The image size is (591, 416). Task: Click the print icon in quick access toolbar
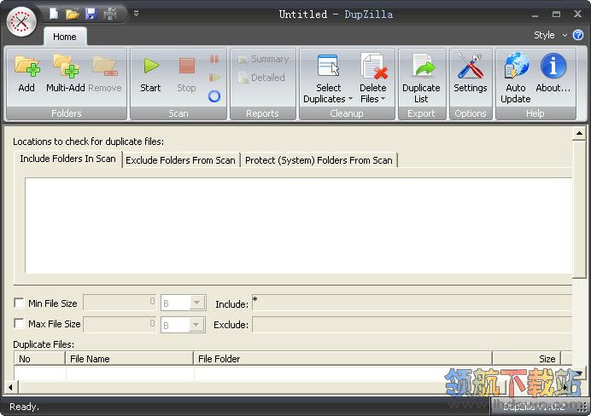(x=110, y=14)
